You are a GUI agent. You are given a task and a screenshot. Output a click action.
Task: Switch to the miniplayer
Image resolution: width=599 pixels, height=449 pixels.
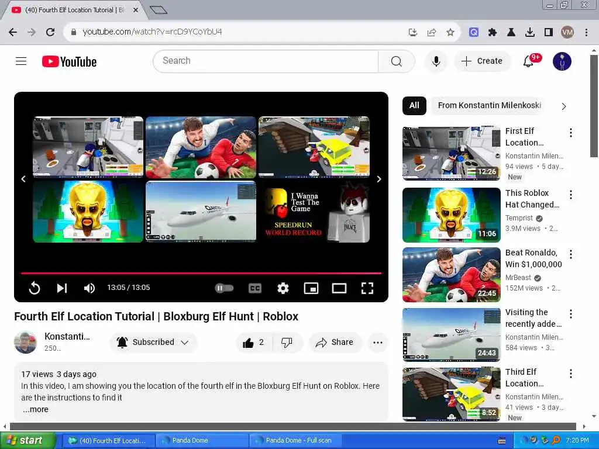(311, 288)
